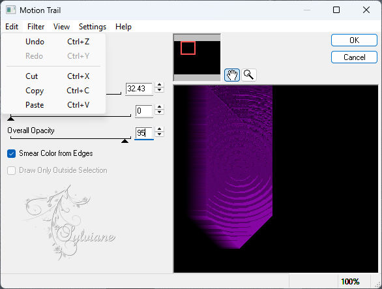Image resolution: width=382 pixels, height=289 pixels.
Task: Click the Overall Opacity value field
Action: pos(144,133)
